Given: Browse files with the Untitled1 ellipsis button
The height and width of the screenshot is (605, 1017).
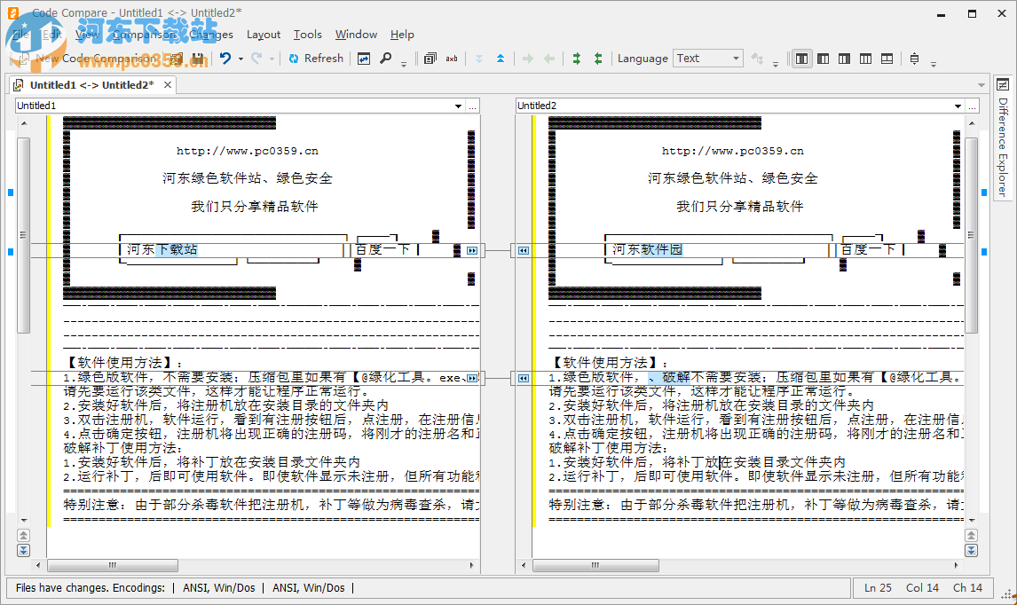Looking at the screenshot, I should [x=473, y=105].
